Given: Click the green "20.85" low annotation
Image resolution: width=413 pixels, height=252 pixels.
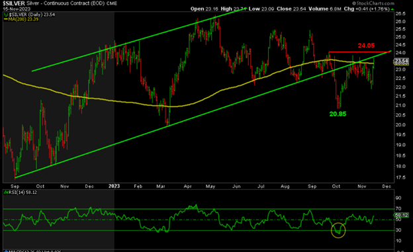Looking at the screenshot, I should pyautogui.click(x=338, y=114).
